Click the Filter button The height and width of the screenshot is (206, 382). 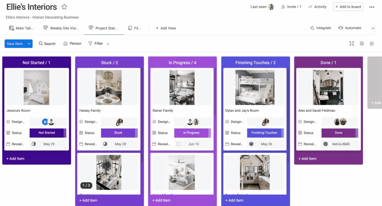(96, 44)
